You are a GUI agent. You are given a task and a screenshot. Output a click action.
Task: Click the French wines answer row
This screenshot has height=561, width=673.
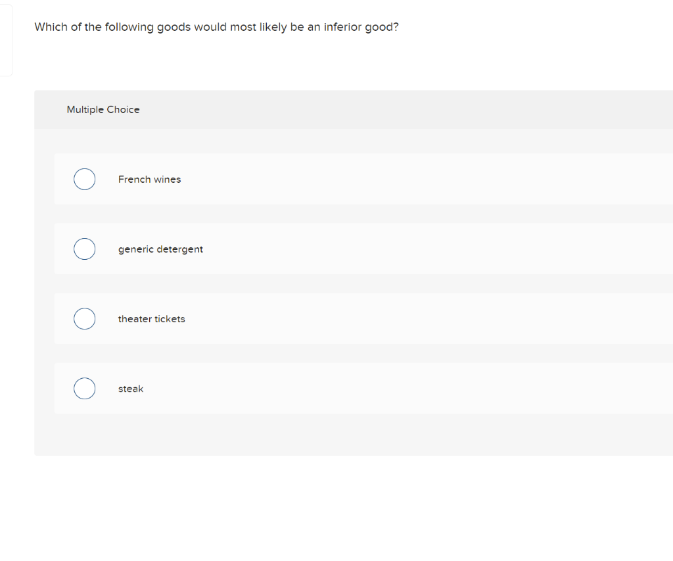pos(263,179)
